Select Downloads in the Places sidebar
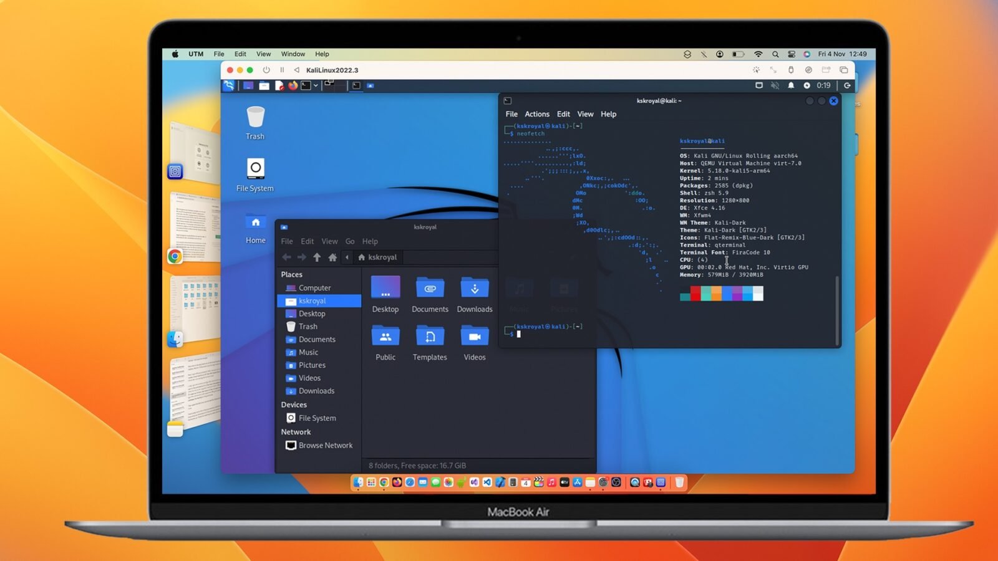The height and width of the screenshot is (561, 998). point(319,391)
